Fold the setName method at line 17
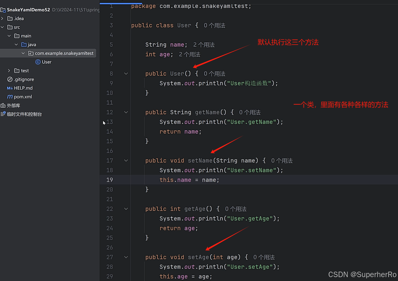This screenshot has height=281, width=398. [x=126, y=160]
